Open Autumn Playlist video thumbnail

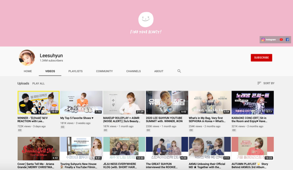[253, 149]
